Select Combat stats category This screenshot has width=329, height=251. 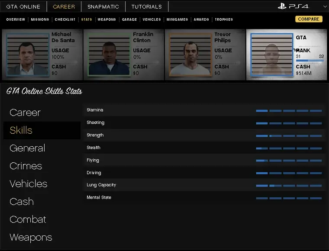coord(28,219)
